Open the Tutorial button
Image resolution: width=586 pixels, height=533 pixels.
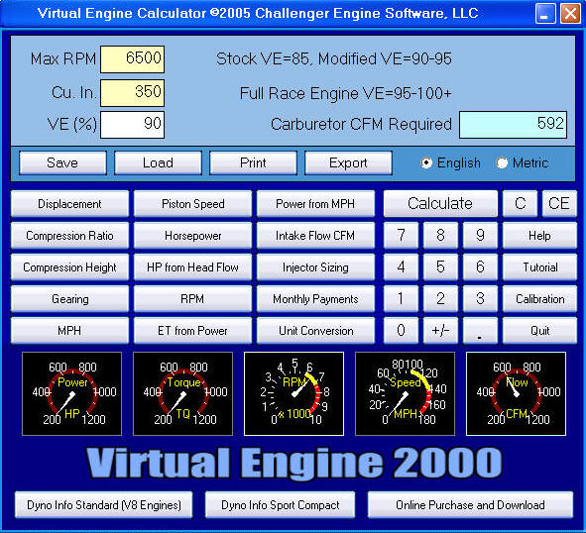[539, 267]
